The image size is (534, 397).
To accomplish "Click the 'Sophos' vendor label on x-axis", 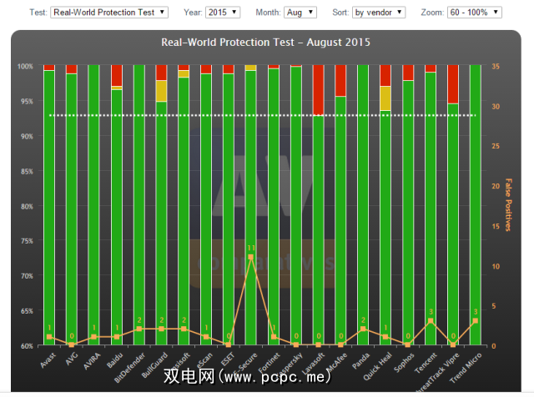I will (404, 362).
